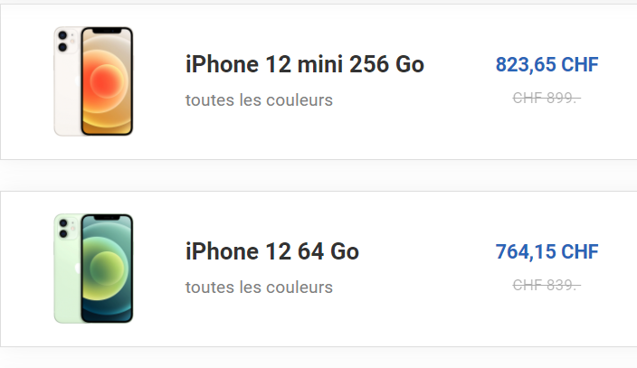This screenshot has height=368, width=637.
Task: Click the Apple logo on the white iPhone back
Action: (77, 80)
